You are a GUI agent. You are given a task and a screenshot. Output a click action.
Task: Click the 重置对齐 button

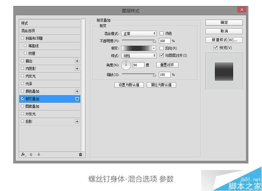click(167, 65)
